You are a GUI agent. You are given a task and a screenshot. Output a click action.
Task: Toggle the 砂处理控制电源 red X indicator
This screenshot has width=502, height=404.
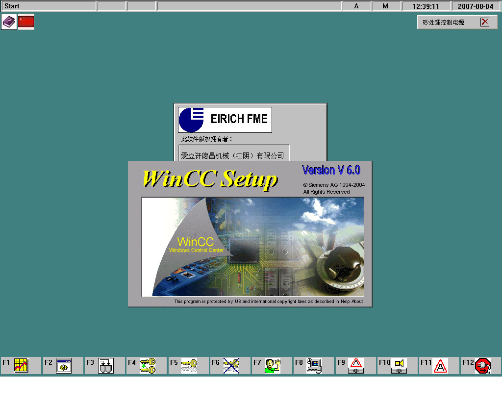485,22
